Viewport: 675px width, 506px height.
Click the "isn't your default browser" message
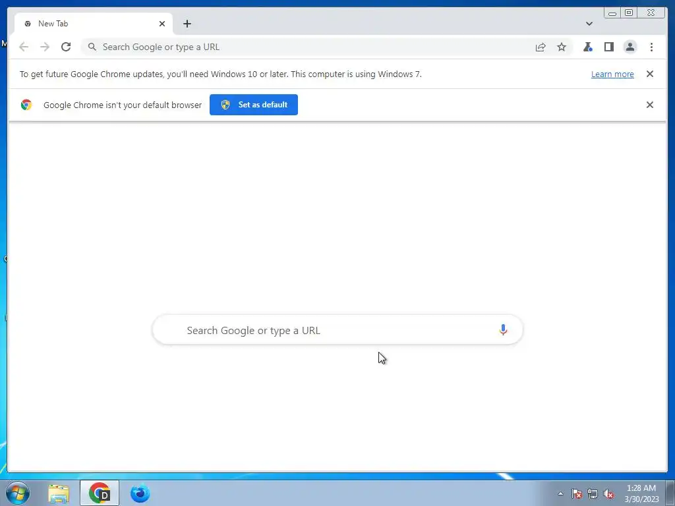pos(123,105)
